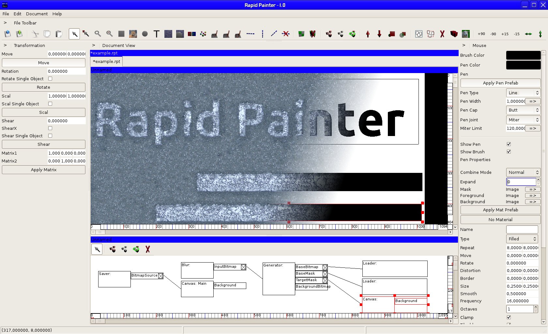Click the Brush Color swatch

[523, 55]
